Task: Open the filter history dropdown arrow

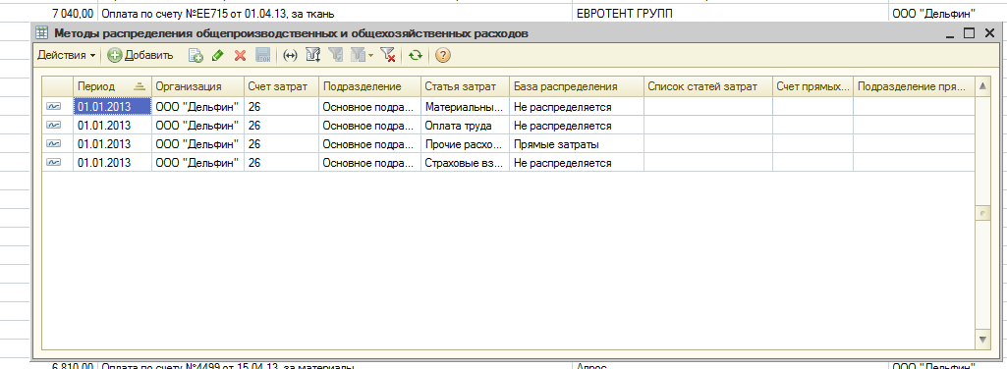Action: coord(370,56)
